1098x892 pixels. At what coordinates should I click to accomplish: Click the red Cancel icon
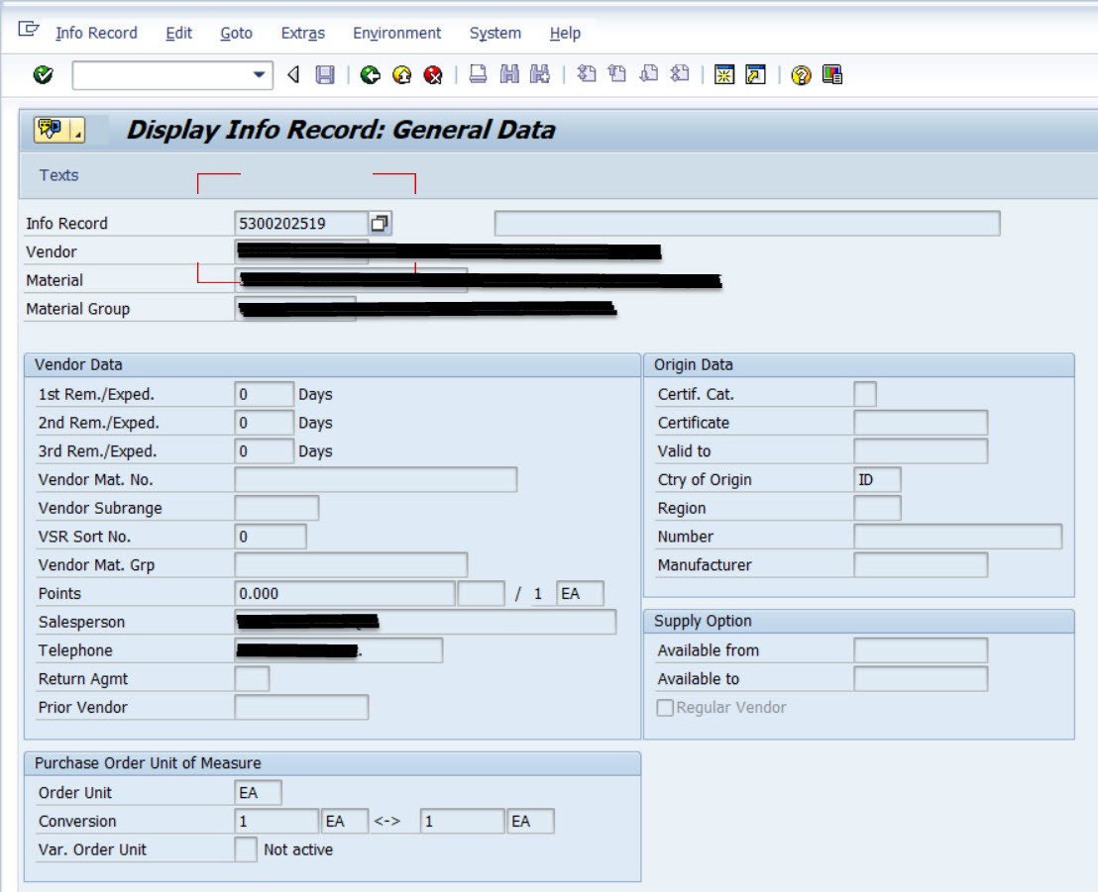click(x=433, y=74)
